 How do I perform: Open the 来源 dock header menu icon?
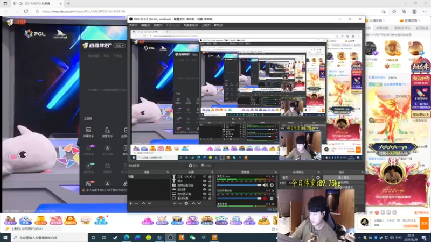212,172
